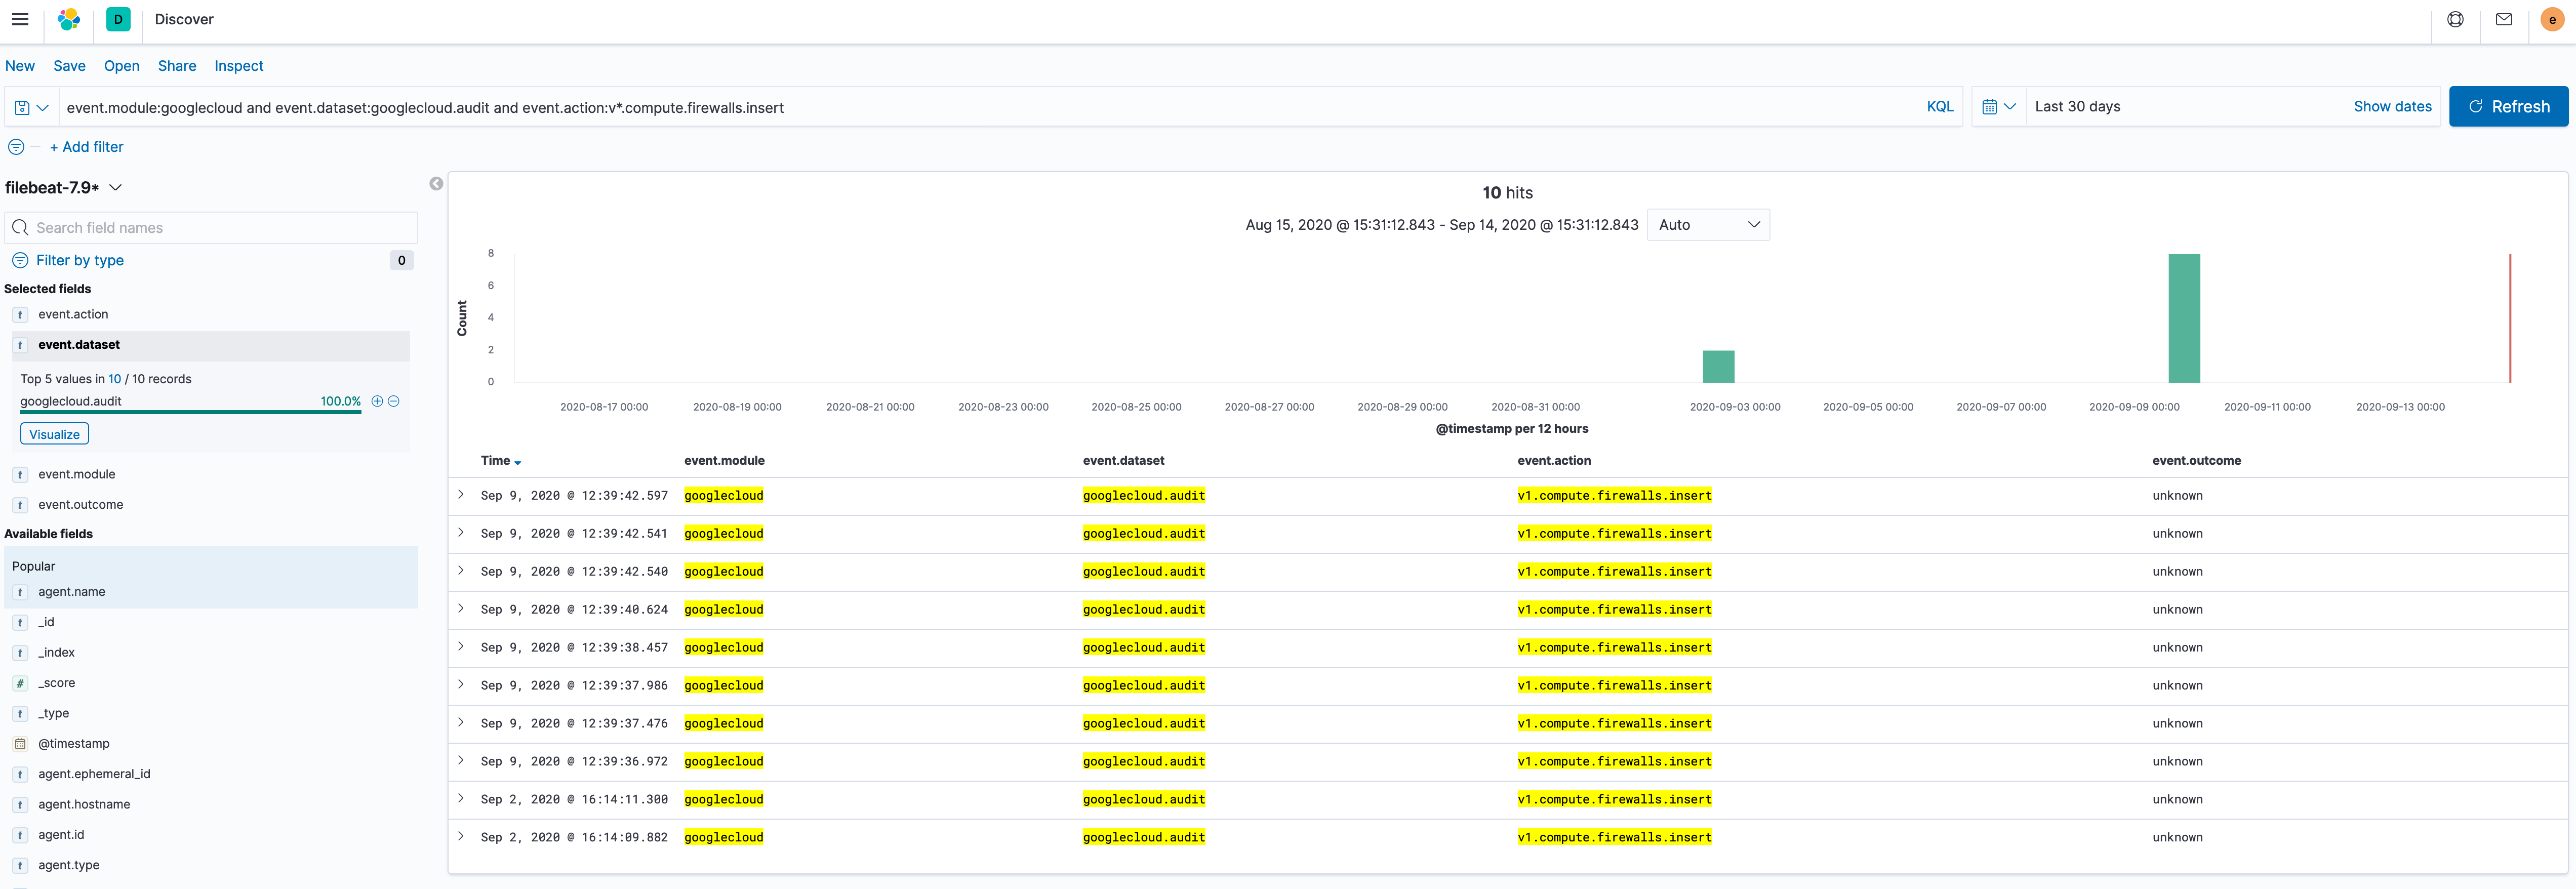The width and height of the screenshot is (2576, 889).
Task: Sort the Time column descending
Action: [518, 462]
